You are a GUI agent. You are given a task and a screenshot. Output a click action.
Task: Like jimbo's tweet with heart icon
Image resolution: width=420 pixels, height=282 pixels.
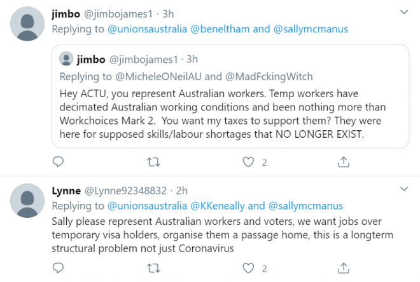coord(249,163)
